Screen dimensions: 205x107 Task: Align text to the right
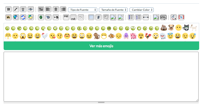click(63, 9)
